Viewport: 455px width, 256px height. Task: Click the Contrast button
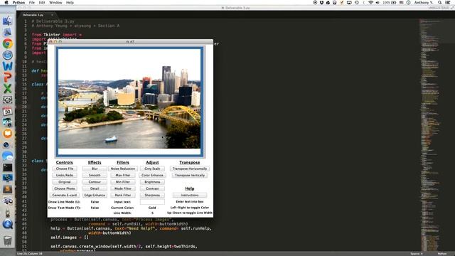(x=152, y=188)
